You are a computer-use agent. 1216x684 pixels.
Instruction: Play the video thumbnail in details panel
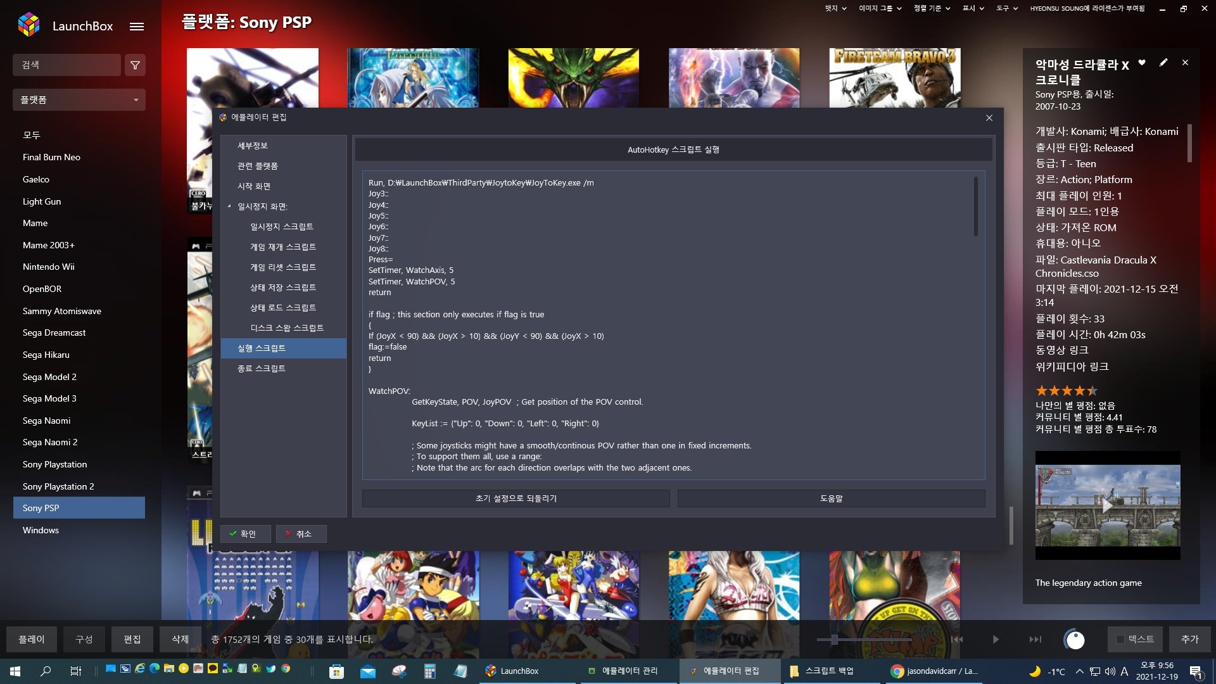point(1108,505)
